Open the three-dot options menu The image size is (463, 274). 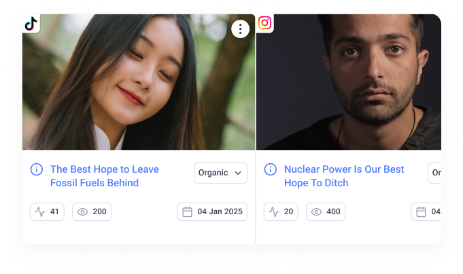(x=240, y=29)
